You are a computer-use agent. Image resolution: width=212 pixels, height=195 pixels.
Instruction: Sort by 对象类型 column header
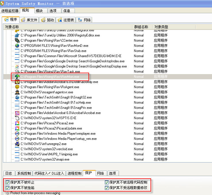[174, 27]
